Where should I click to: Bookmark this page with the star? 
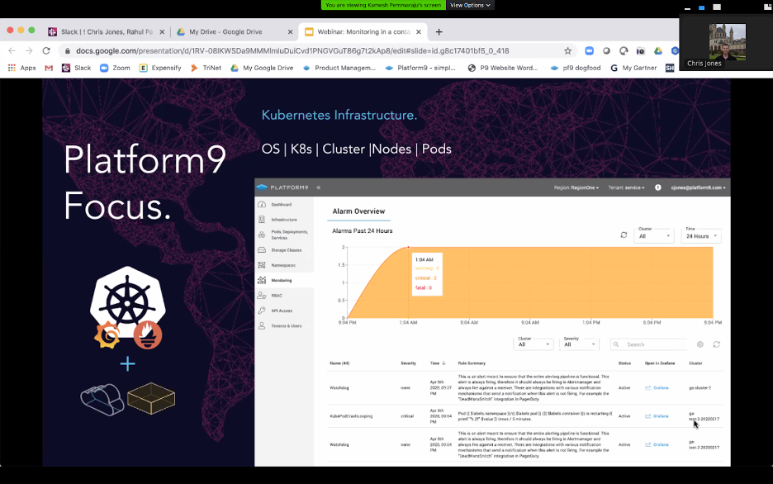click(567, 50)
